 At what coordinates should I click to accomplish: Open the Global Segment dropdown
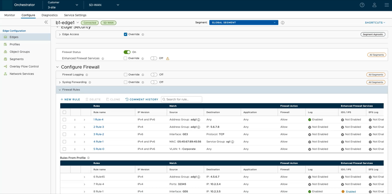[x=243, y=22]
